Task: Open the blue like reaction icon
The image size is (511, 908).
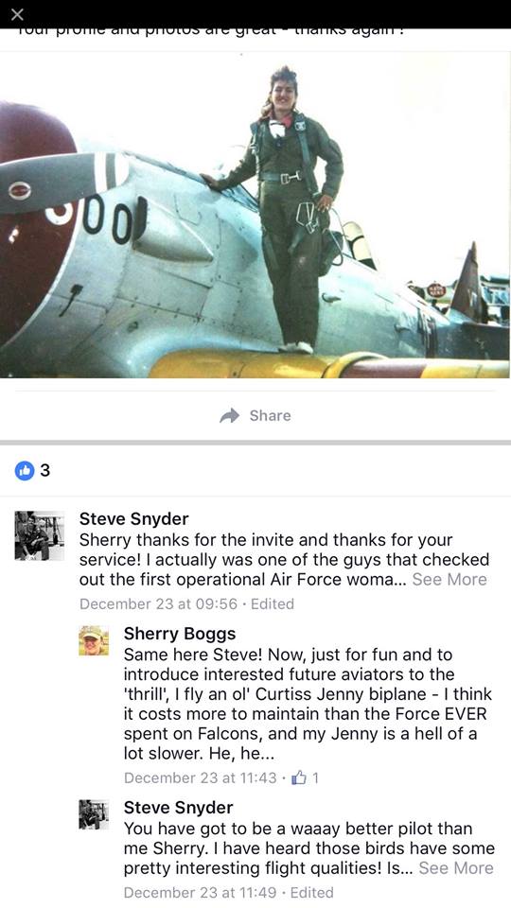Action: click(x=25, y=471)
